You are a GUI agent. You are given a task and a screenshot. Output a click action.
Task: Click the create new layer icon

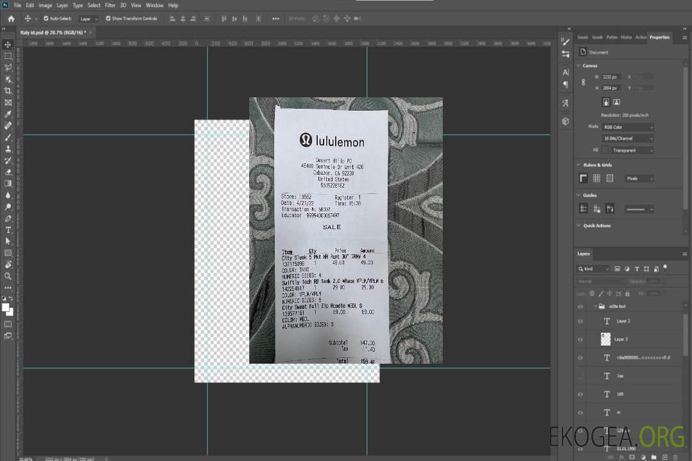tap(664, 457)
